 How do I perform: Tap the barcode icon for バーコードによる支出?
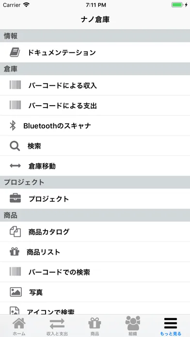[16, 106]
